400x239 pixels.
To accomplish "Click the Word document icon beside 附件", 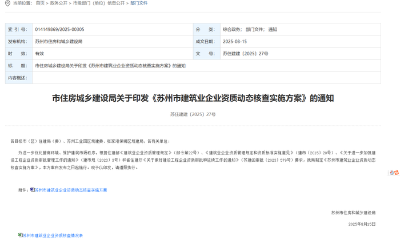I will click(33, 189).
